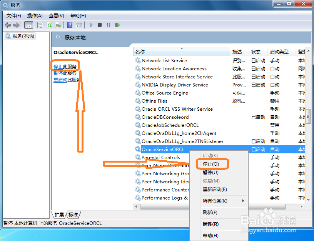Maximize the 服务 window
Viewport: 314px width, 241px height.
[x=289, y=3]
